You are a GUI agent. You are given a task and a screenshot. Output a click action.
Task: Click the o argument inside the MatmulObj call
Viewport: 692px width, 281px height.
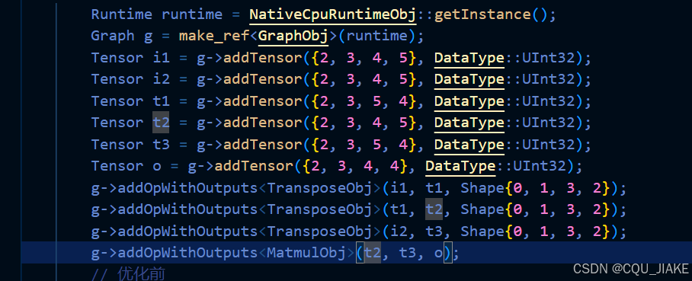[439, 253]
